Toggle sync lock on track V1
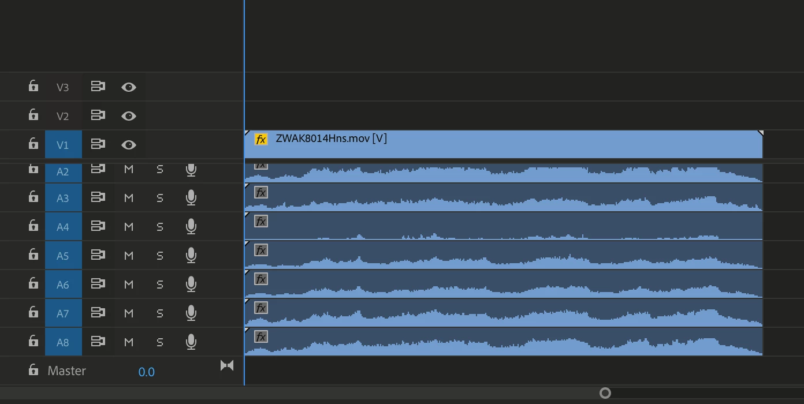This screenshot has height=404, width=804. 98,144
